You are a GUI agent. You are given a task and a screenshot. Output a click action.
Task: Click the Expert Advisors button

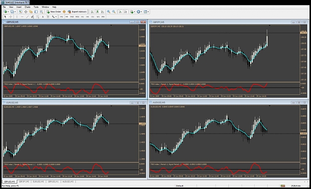coord(77,12)
